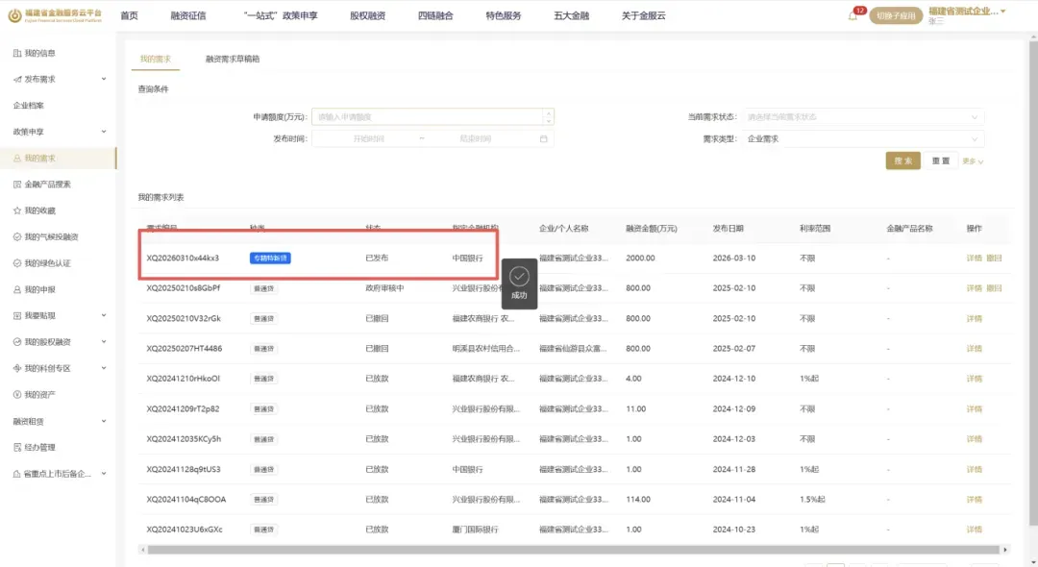The height and width of the screenshot is (567, 1038).
Task: Expand 更多 search options
Action: click(x=973, y=161)
